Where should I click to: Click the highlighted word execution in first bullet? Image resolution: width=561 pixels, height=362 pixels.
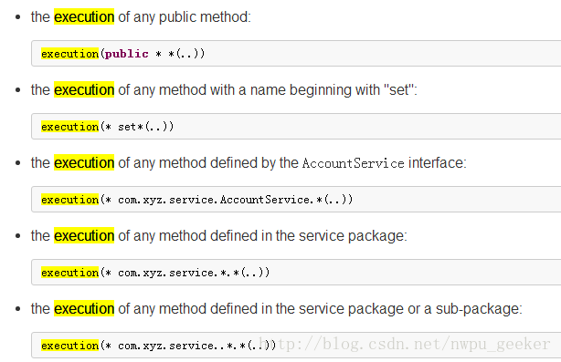click(x=84, y=16)
